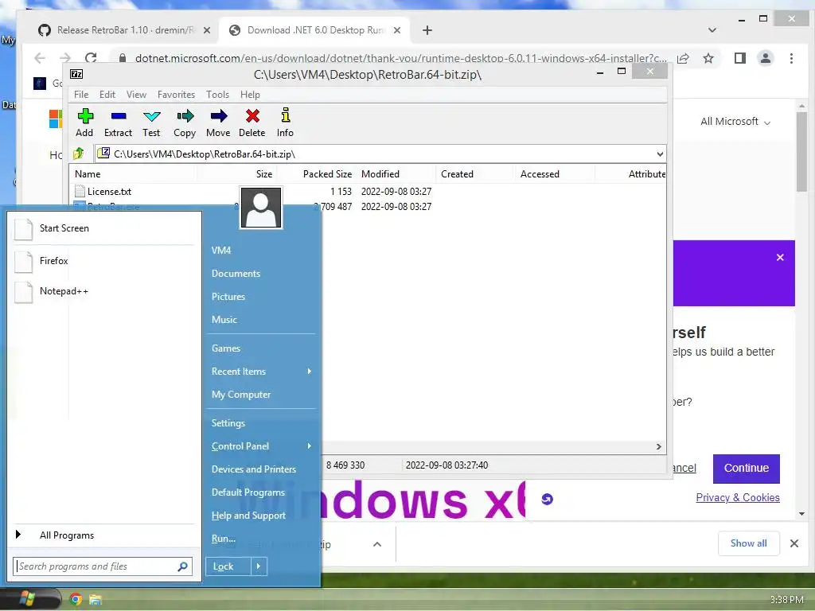Open the Favorites menu in 7-Zip
This screenshot has width=815, height=611.
(176, 95)
